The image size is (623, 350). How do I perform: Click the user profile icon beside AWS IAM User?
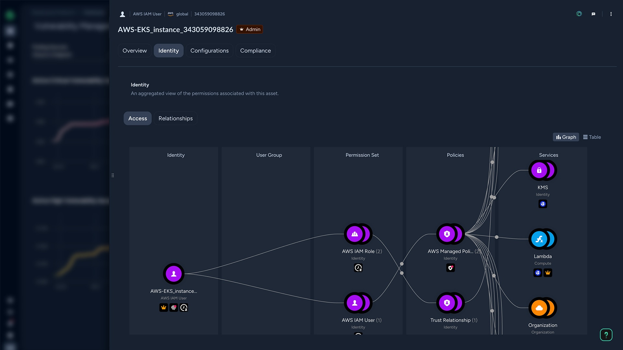(122, 14)
